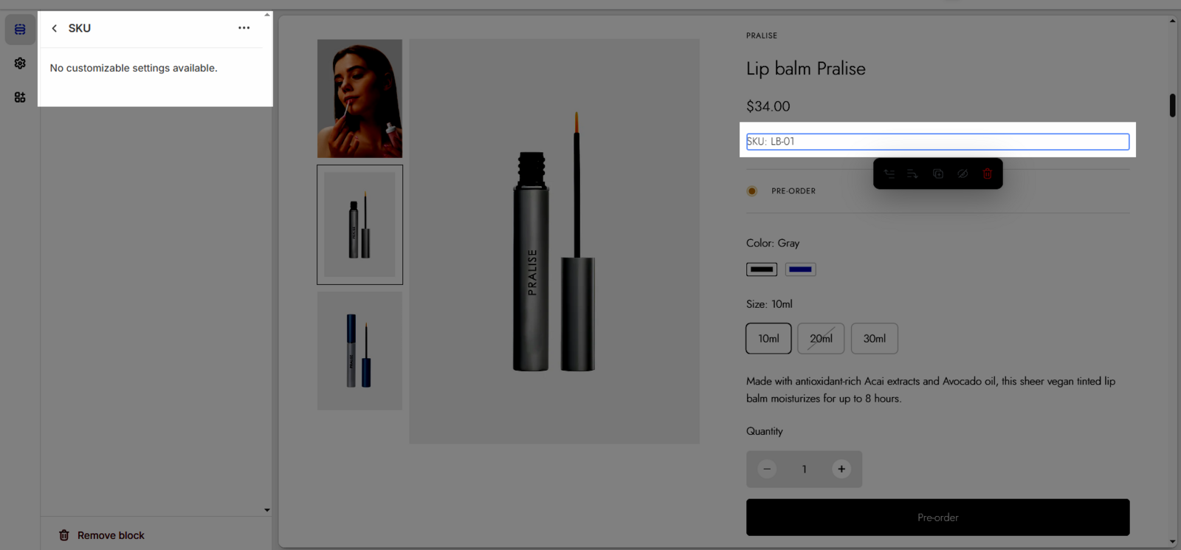Select the 10ml size option
This screenshot has width=1181, height=550.
pos(768,338)
